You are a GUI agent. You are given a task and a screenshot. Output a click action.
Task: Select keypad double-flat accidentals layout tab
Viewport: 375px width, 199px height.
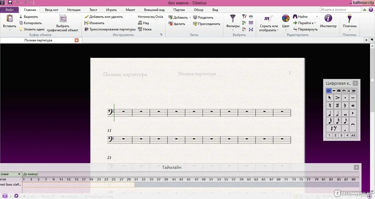(x=354, y=91)
